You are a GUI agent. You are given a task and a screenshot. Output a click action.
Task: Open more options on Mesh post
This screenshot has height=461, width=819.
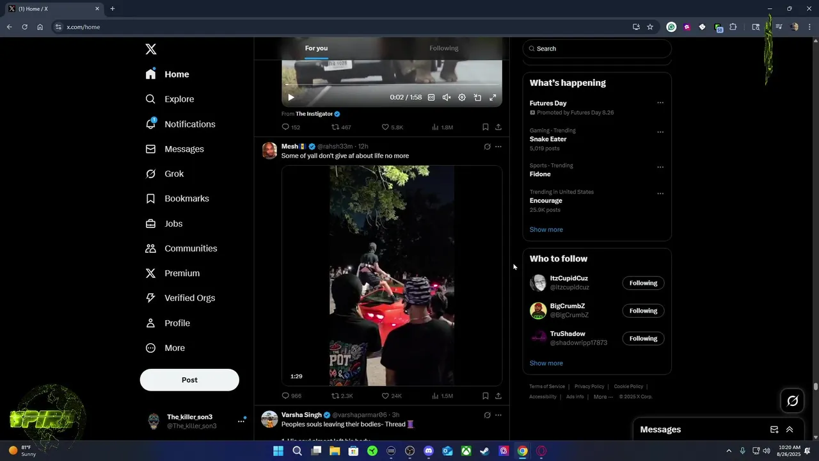pos(498,147)
